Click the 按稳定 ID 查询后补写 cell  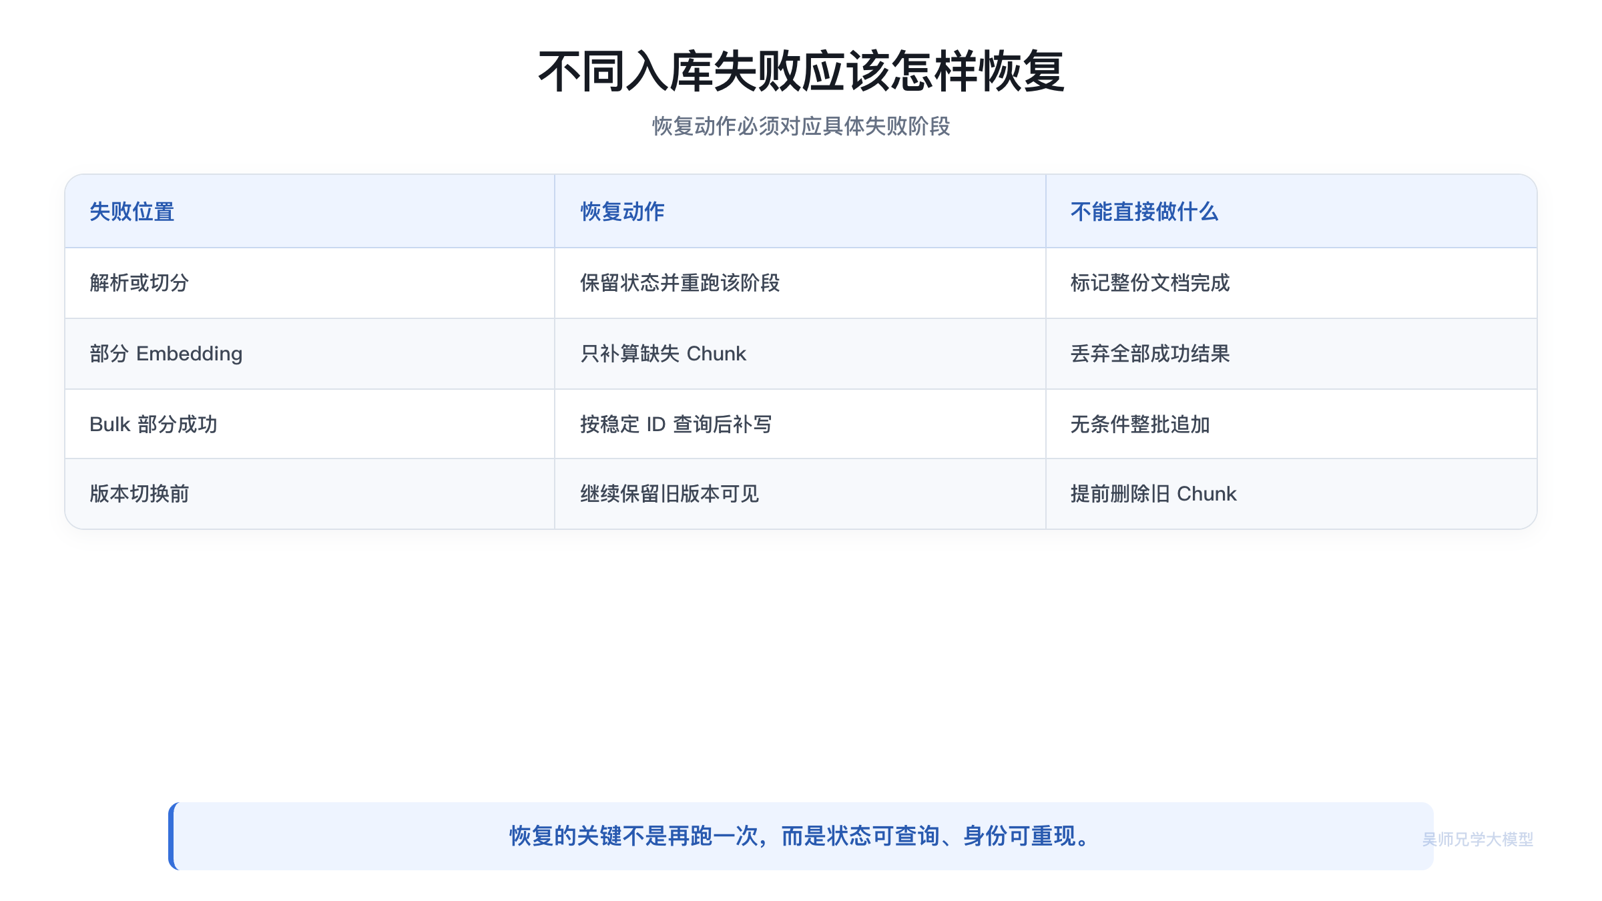click(800, 424)
